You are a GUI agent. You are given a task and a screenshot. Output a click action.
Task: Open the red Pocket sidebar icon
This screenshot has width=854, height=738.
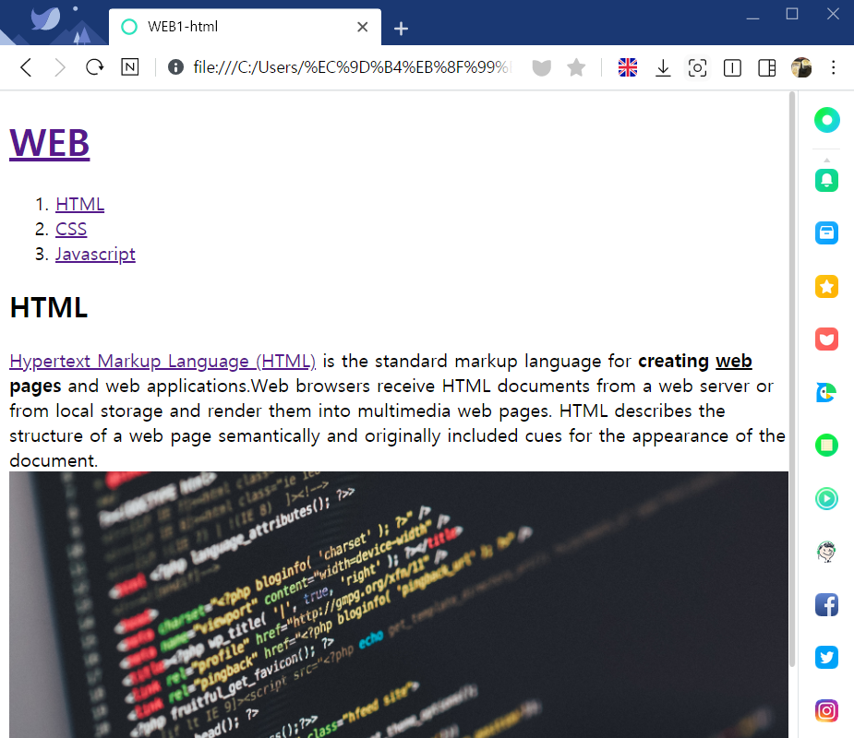827,339
